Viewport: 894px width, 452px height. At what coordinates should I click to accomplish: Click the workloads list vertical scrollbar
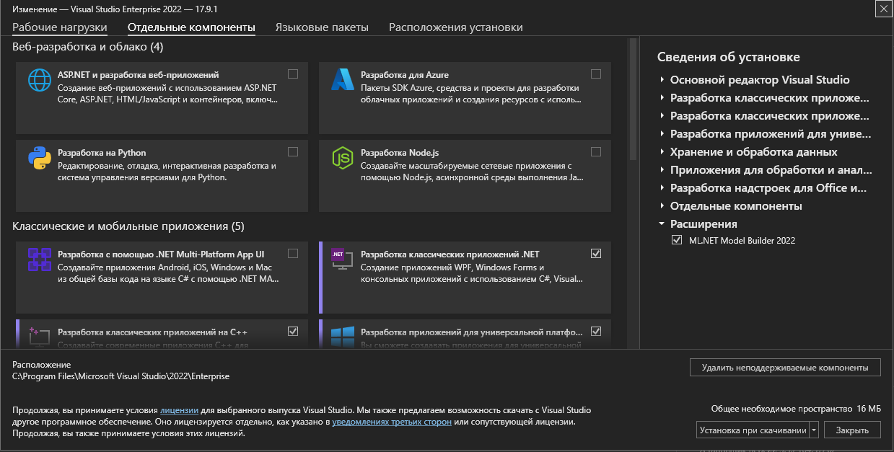coord(632,99)
